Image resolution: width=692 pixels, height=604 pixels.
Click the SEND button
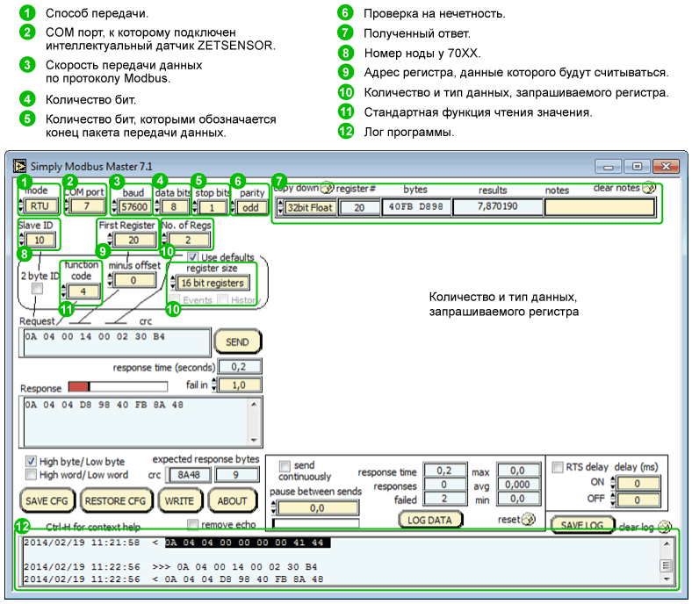(x=237, y=342)
